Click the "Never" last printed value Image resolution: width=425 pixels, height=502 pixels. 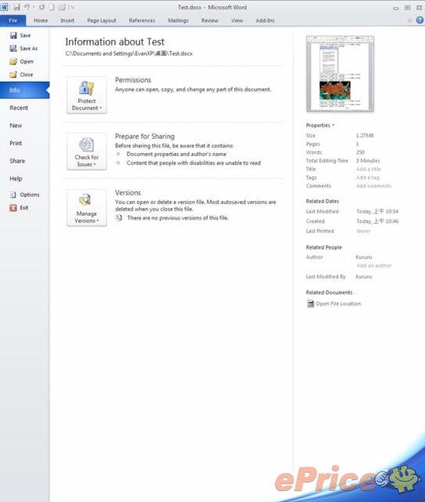[363, 231]
